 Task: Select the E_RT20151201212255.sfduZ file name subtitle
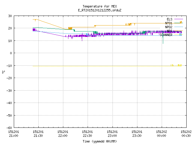[x=100, y=10]
